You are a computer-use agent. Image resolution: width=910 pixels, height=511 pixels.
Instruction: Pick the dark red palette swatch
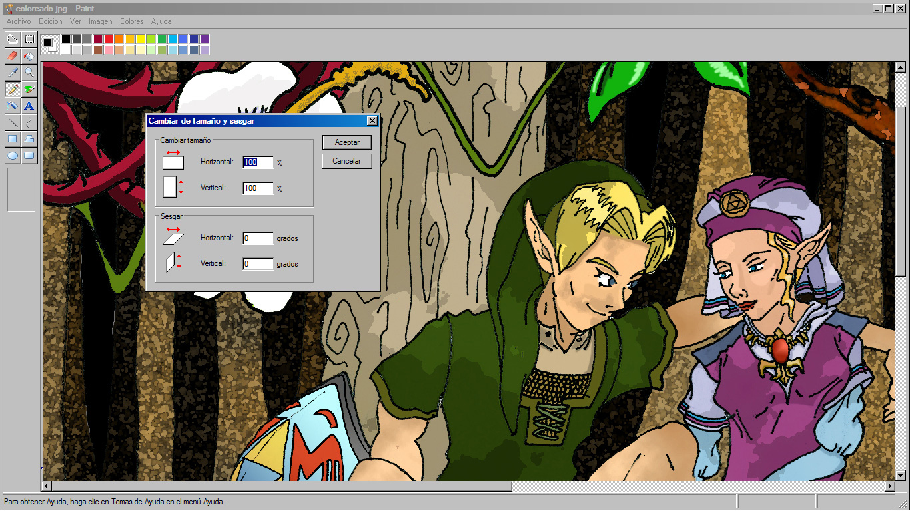pyautogui.click(x=98, y=39)
